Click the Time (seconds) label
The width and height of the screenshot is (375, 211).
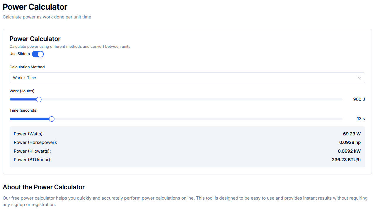(23, 110)
